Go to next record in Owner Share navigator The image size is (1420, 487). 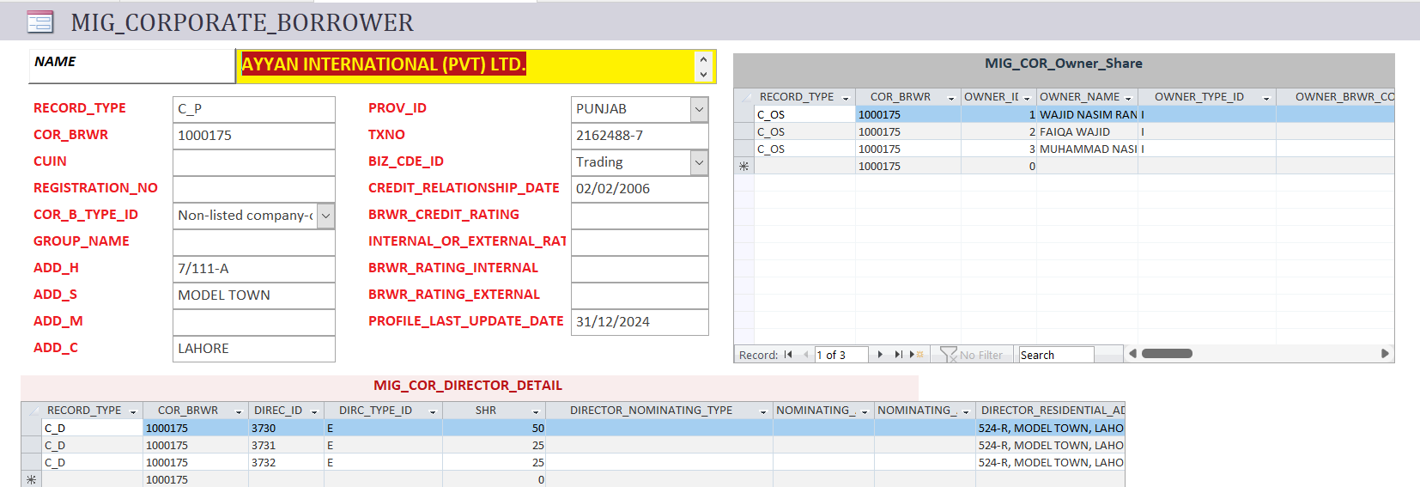tap(880, 355)
